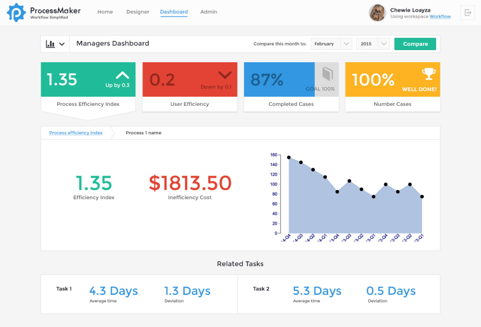481x327 pixels.
Task: Open the Admin section
Action: coord(208,12)
